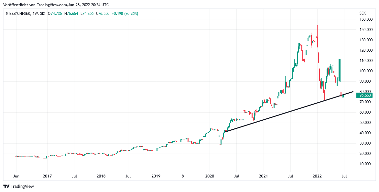
Task: Click the open value O74.736
Action: point(55,14)
